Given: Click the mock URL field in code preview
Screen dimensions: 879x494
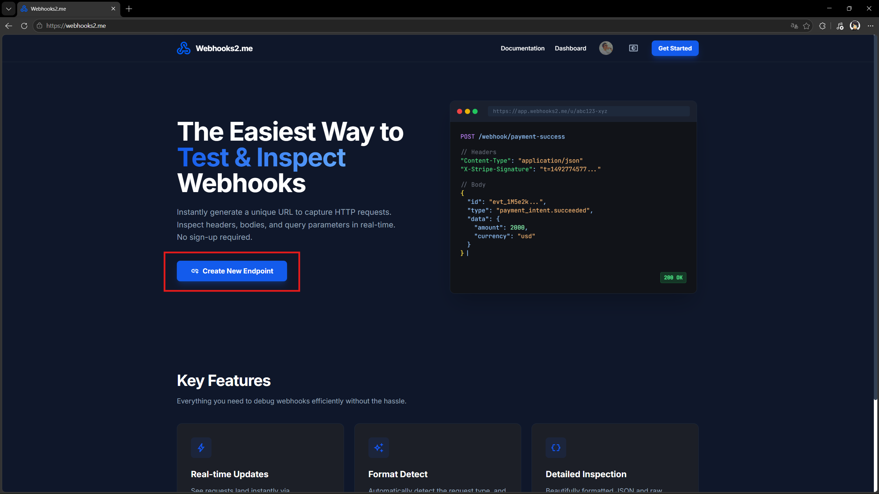Looking at the screenshot, I should tap(589, 111).
